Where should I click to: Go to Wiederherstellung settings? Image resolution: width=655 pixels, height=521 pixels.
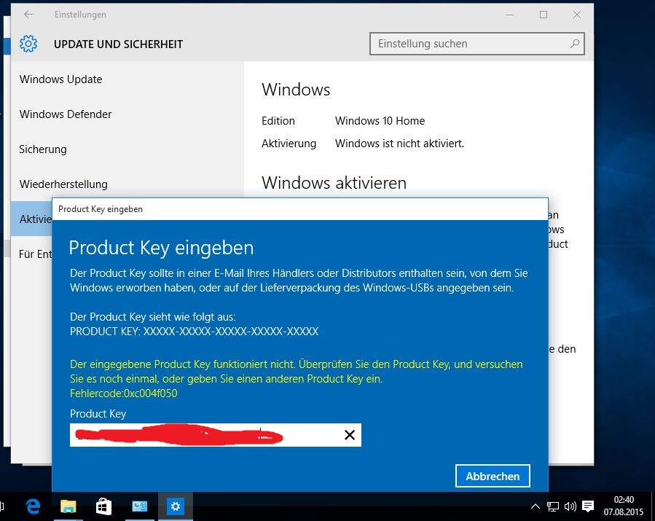[63, 184]
